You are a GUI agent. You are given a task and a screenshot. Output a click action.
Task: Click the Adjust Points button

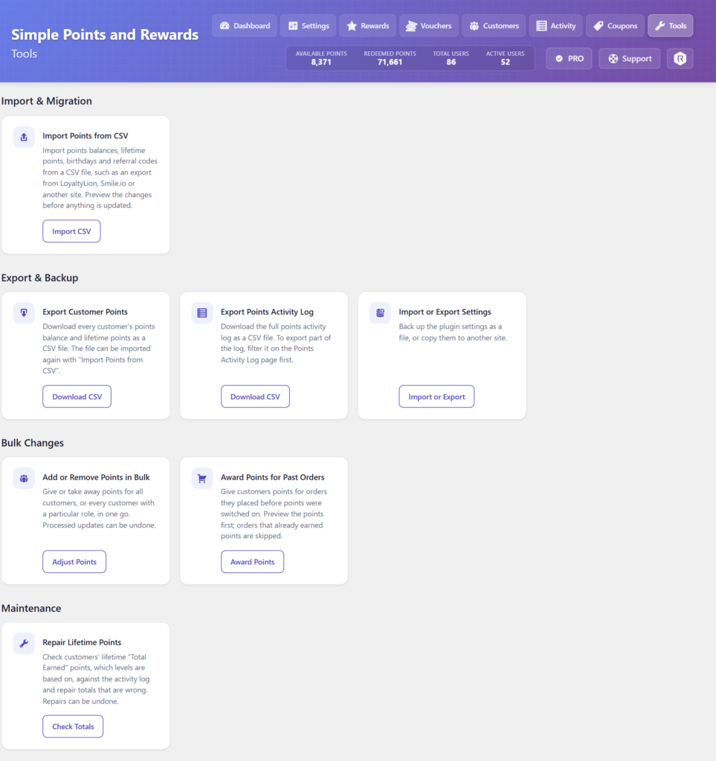tap(74, 562)
